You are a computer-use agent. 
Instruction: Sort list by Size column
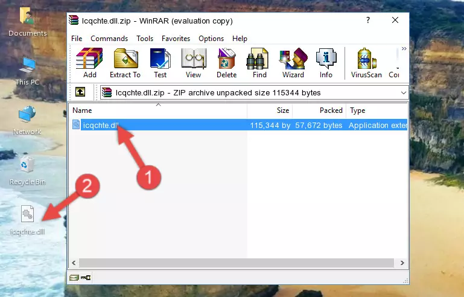(270, 110)
